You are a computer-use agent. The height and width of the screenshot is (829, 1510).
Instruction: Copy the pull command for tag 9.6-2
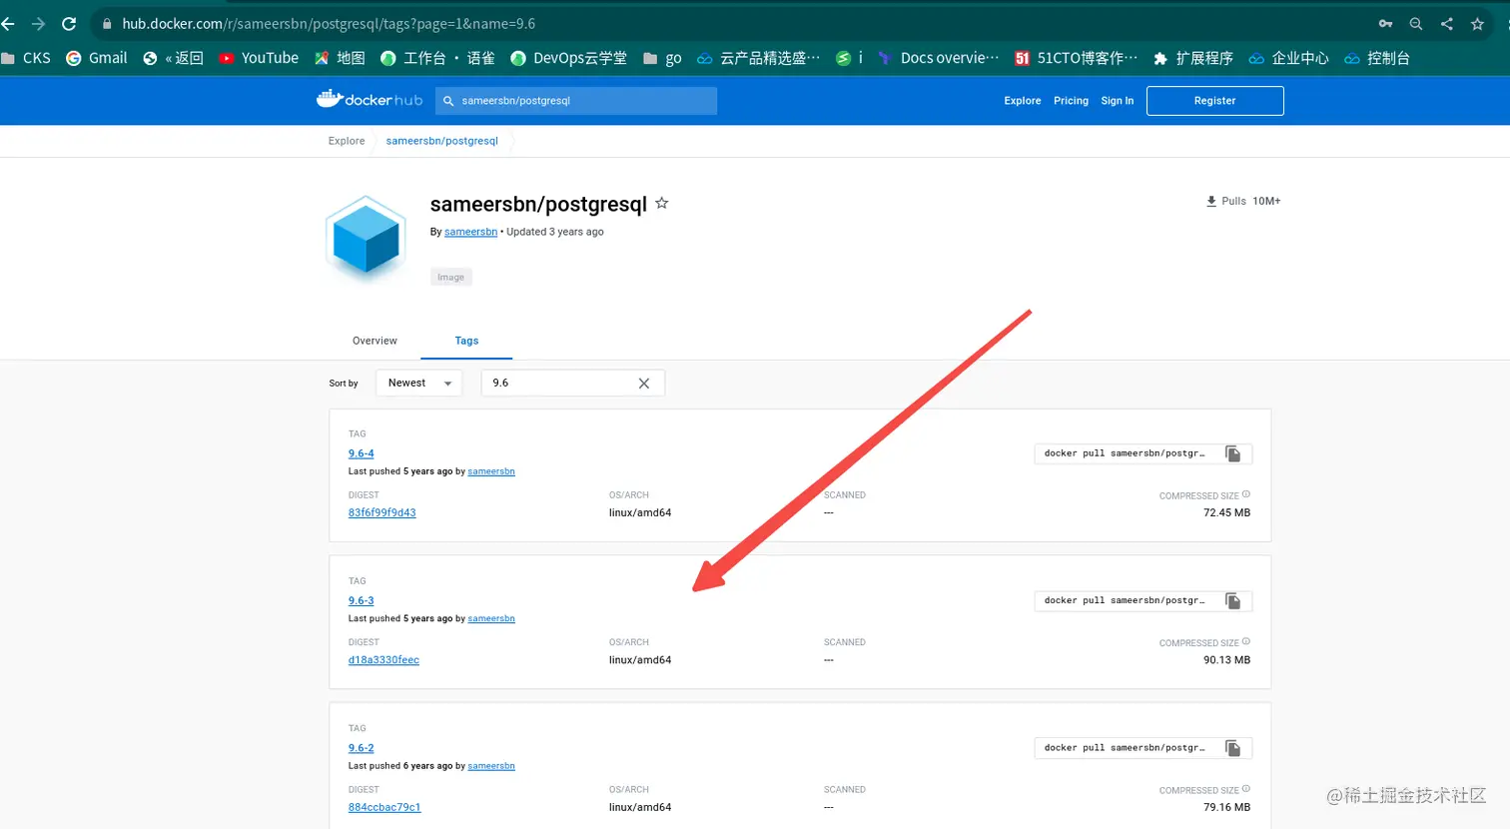click(x=1233, y=748)
